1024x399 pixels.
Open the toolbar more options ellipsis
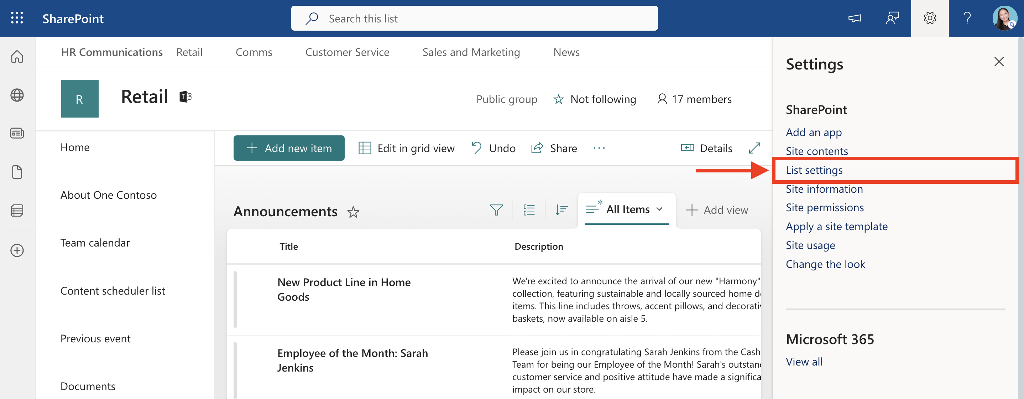pos(599,148)
